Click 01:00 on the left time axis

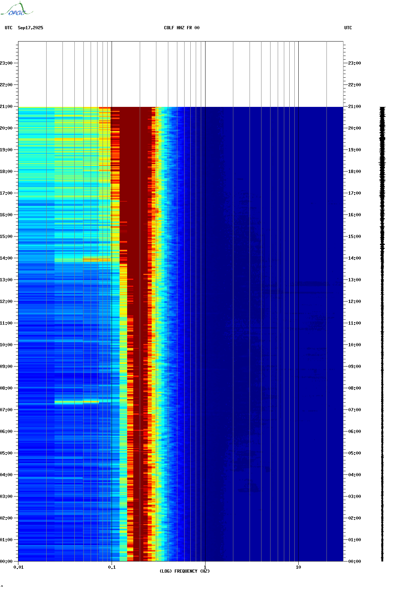(6, 540)
